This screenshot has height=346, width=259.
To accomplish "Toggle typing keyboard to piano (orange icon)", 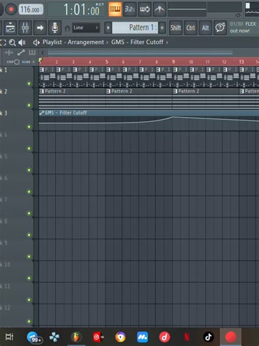I will pos(115,9).
